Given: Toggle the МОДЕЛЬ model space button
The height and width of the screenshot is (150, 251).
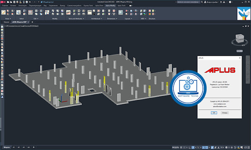Looking at the screenshot, I should pos(176,147).
